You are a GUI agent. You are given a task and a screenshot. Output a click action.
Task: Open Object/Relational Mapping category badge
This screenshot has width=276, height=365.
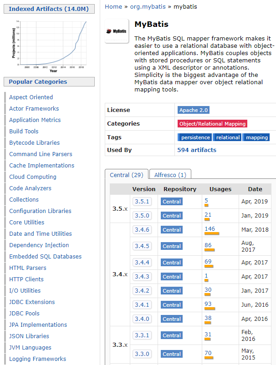(212, 124)
